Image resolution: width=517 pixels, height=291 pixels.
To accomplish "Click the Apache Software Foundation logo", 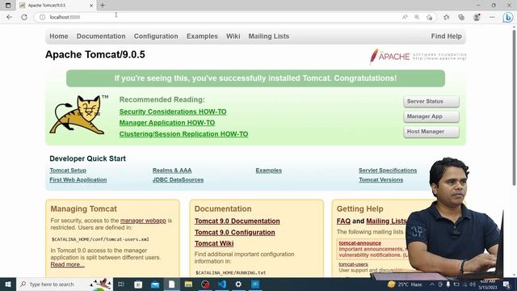I will pyautogui.click(x=418, y=57).
